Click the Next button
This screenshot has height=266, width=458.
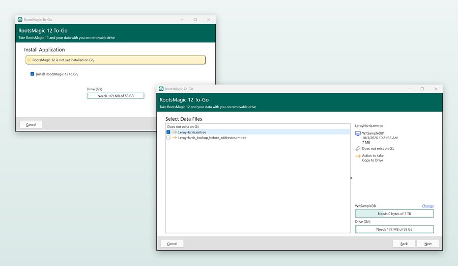point(428,244)
